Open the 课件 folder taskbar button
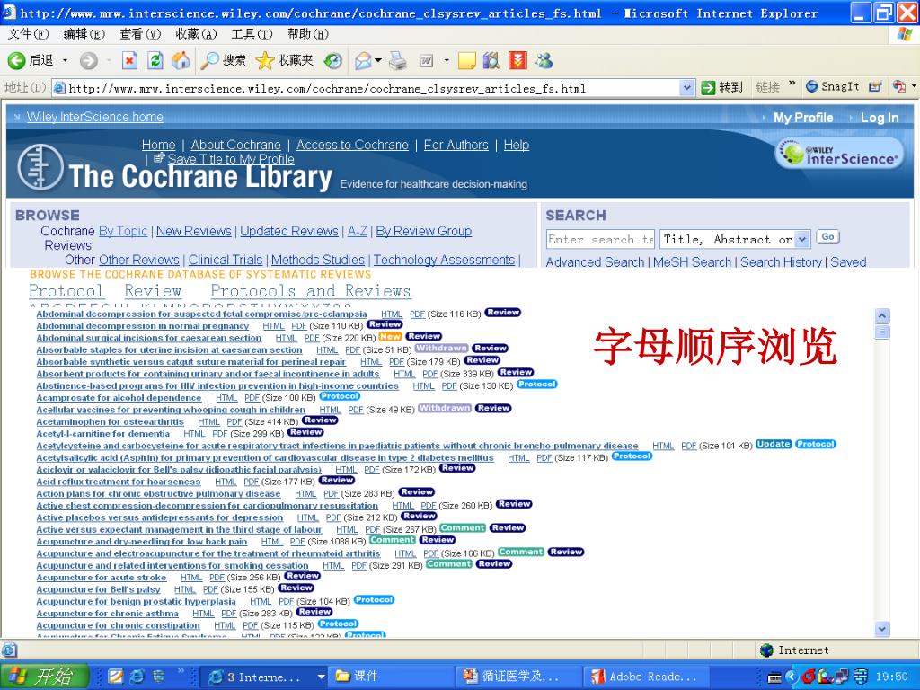 (x=390, y=677)
